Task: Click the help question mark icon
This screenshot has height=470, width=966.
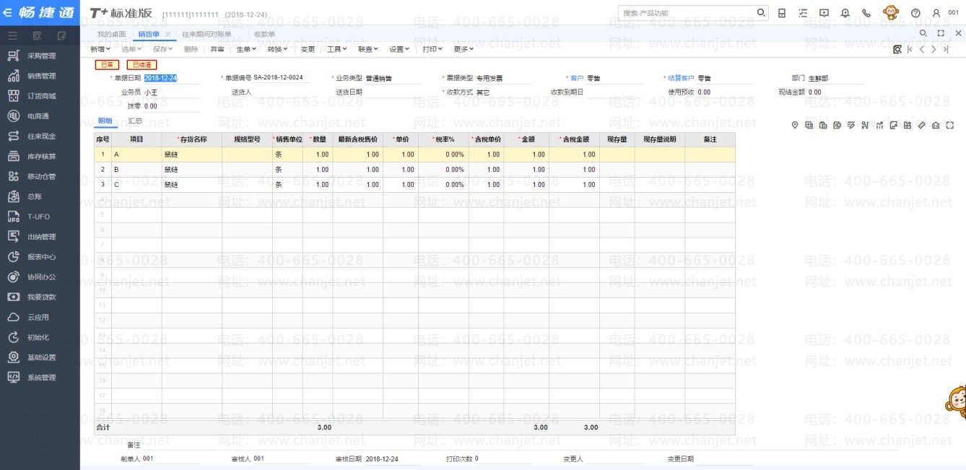Action: (915, 13)
